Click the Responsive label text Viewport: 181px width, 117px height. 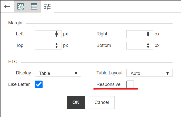108,84
